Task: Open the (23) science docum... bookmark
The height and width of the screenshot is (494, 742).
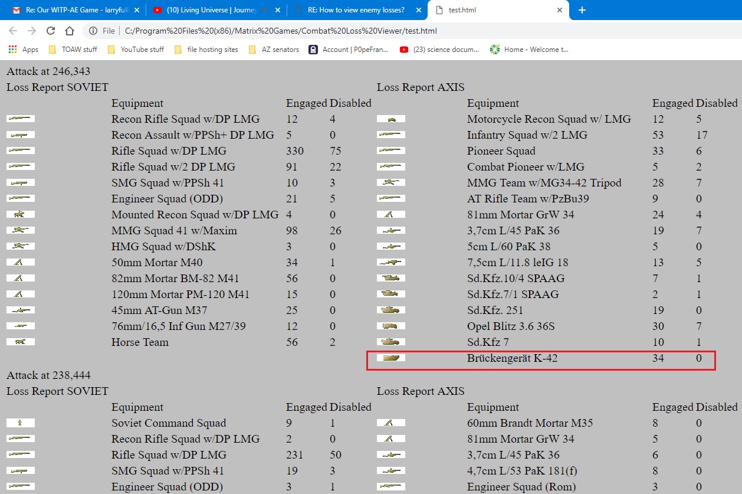Action: point(439,50)
